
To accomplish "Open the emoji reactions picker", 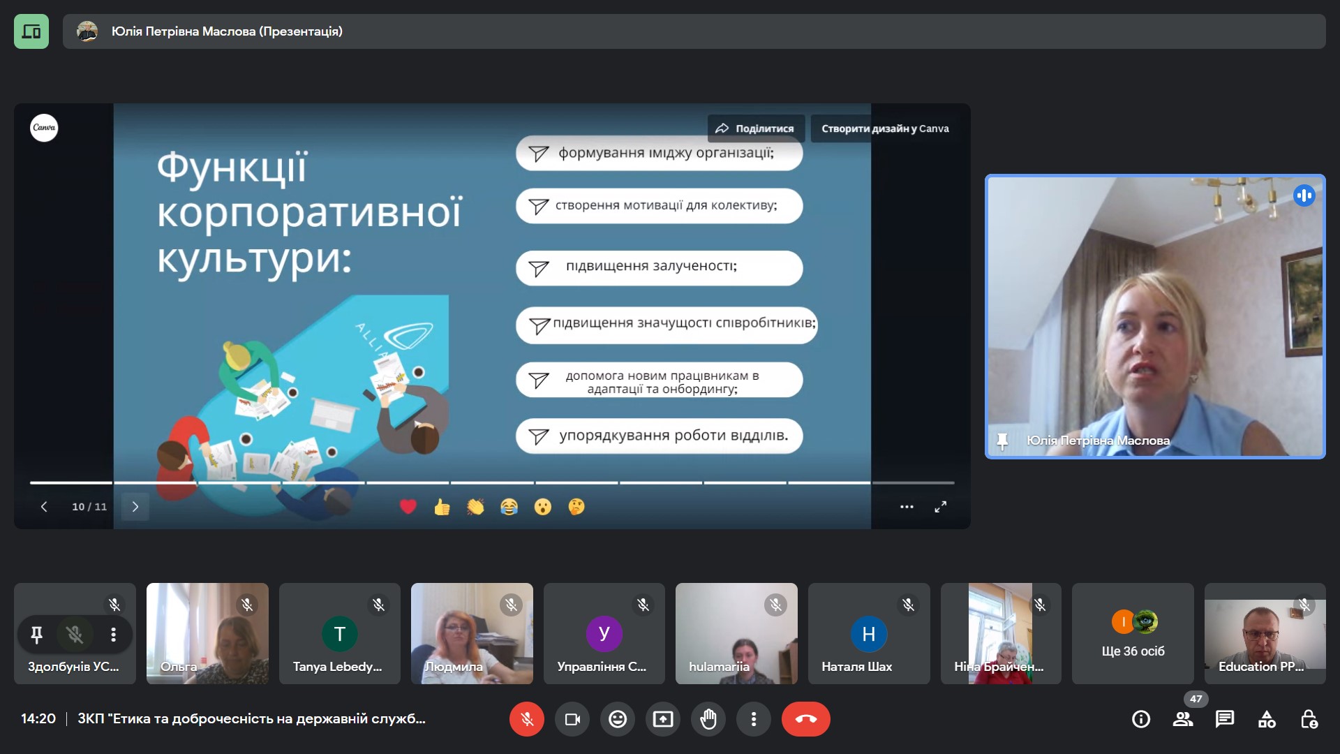I will (618, 719).
